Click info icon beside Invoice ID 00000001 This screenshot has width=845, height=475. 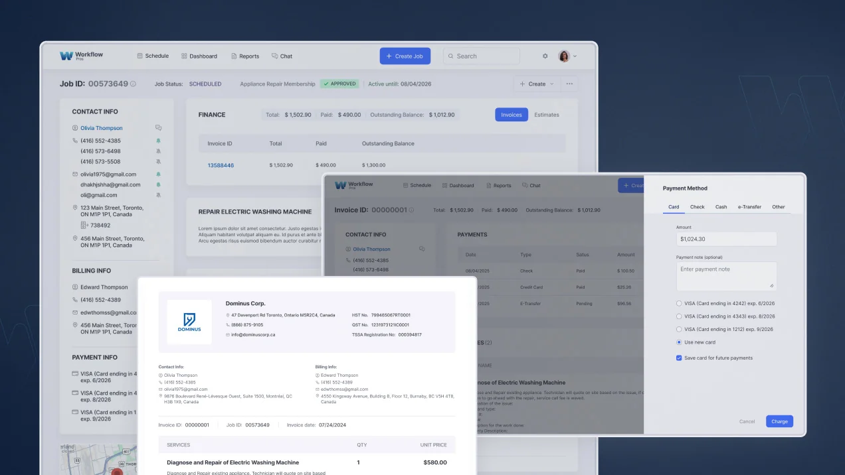point(411,210)
